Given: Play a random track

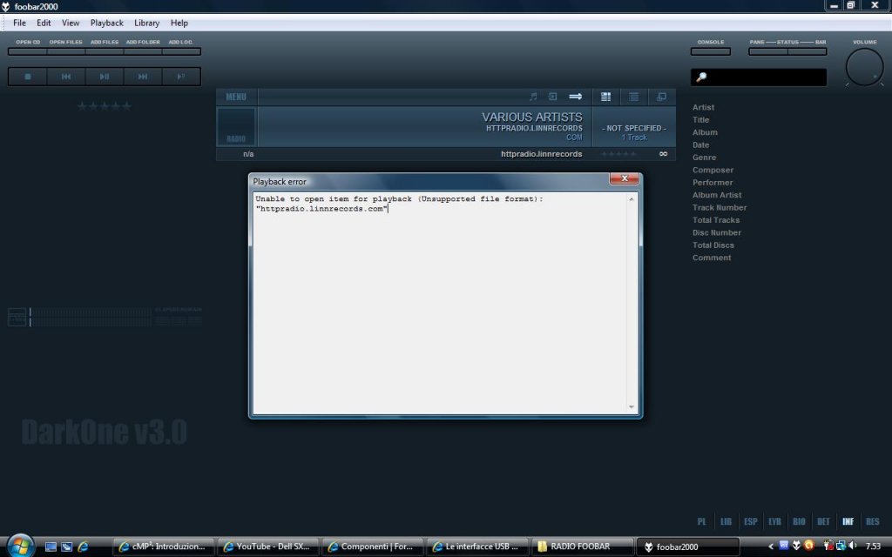Looking at the screenshot, I should pyautogui.click(x=181, y=77).
